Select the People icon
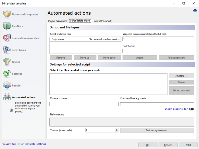This screenshot has height=149, width=199. pos(7,85)
